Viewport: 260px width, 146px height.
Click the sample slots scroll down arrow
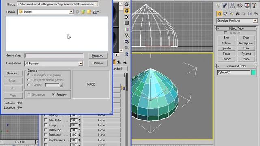point(121,51)
